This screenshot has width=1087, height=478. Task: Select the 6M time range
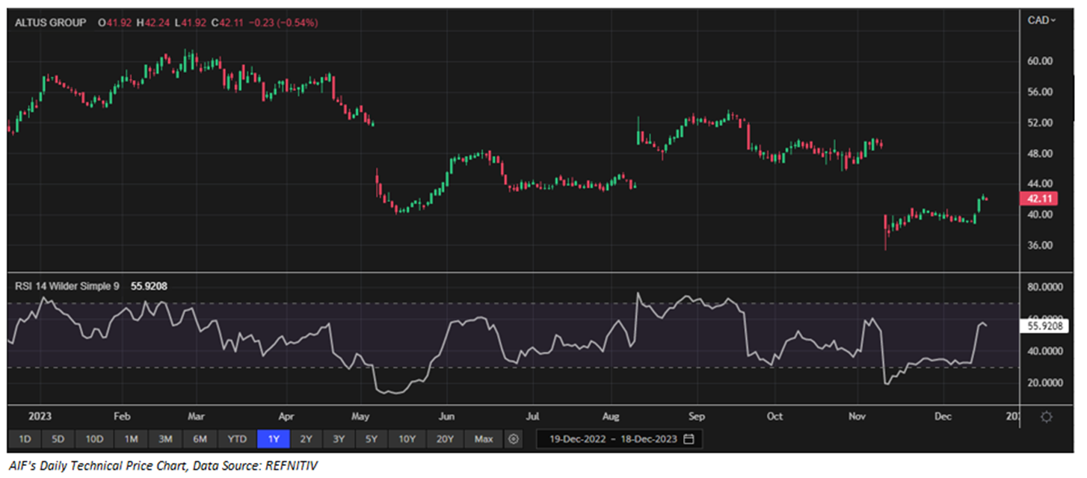point(200,439)
